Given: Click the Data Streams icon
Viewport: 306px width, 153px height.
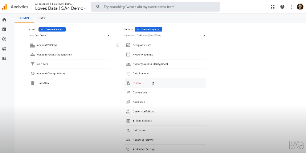Looking at the screenshot, I should 128,74.
